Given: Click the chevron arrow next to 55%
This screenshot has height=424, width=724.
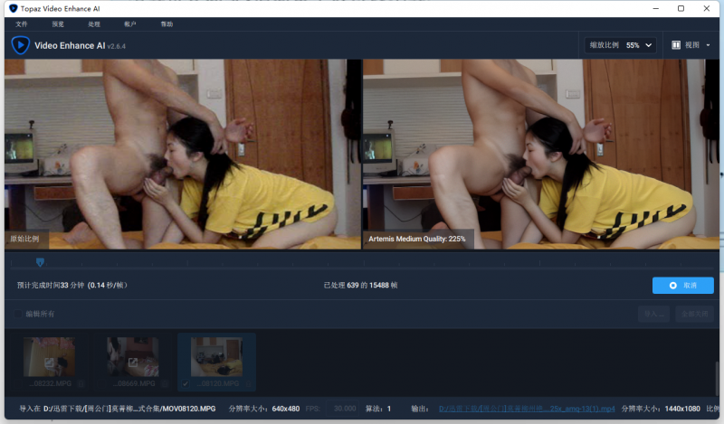Looking at the screenshot, I should pyautogui.click(x=649, y=44).
